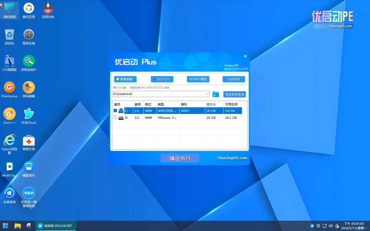
Task: Click the LEGACY模式 button
Action: (x=198, y=79)
